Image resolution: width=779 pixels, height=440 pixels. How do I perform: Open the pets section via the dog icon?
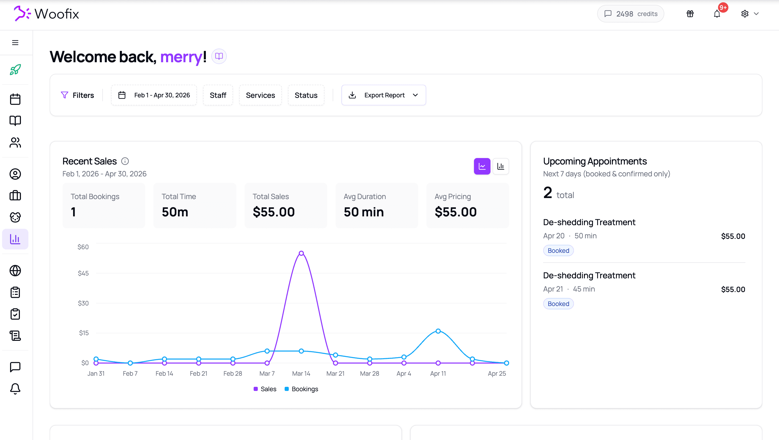click(x=15, y=217)
